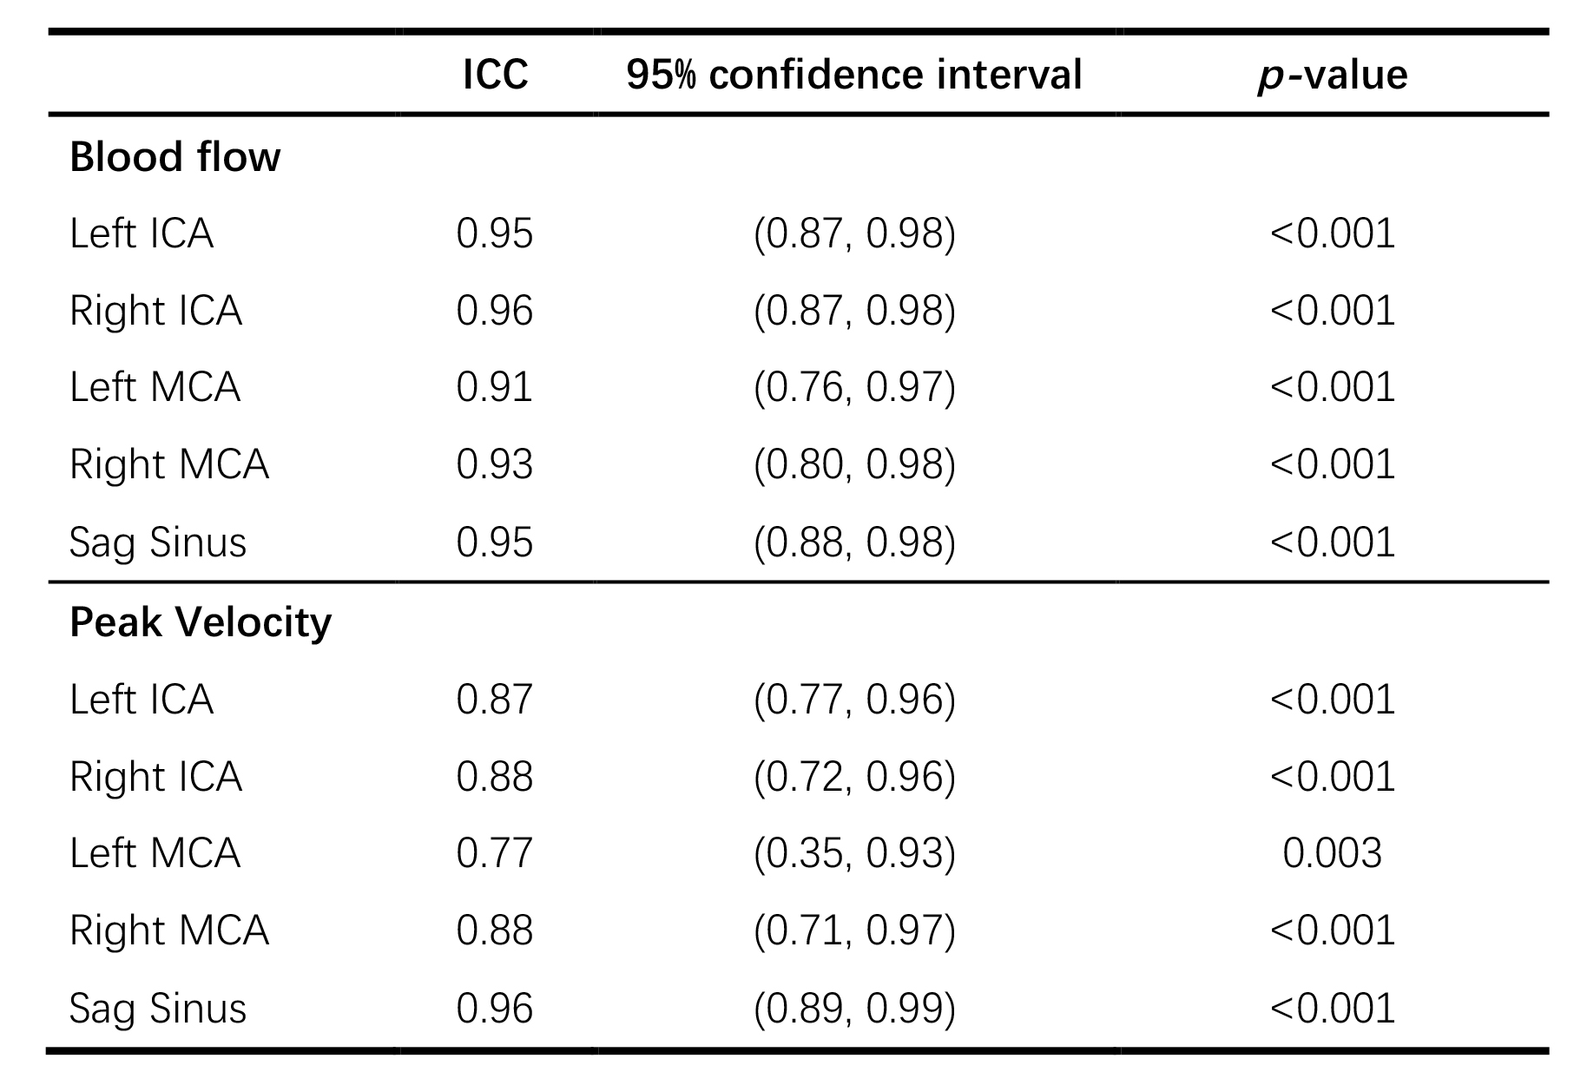Click Left ICA under Peak Velocity
1574x1085 pixels.
[x=142, y=700]
